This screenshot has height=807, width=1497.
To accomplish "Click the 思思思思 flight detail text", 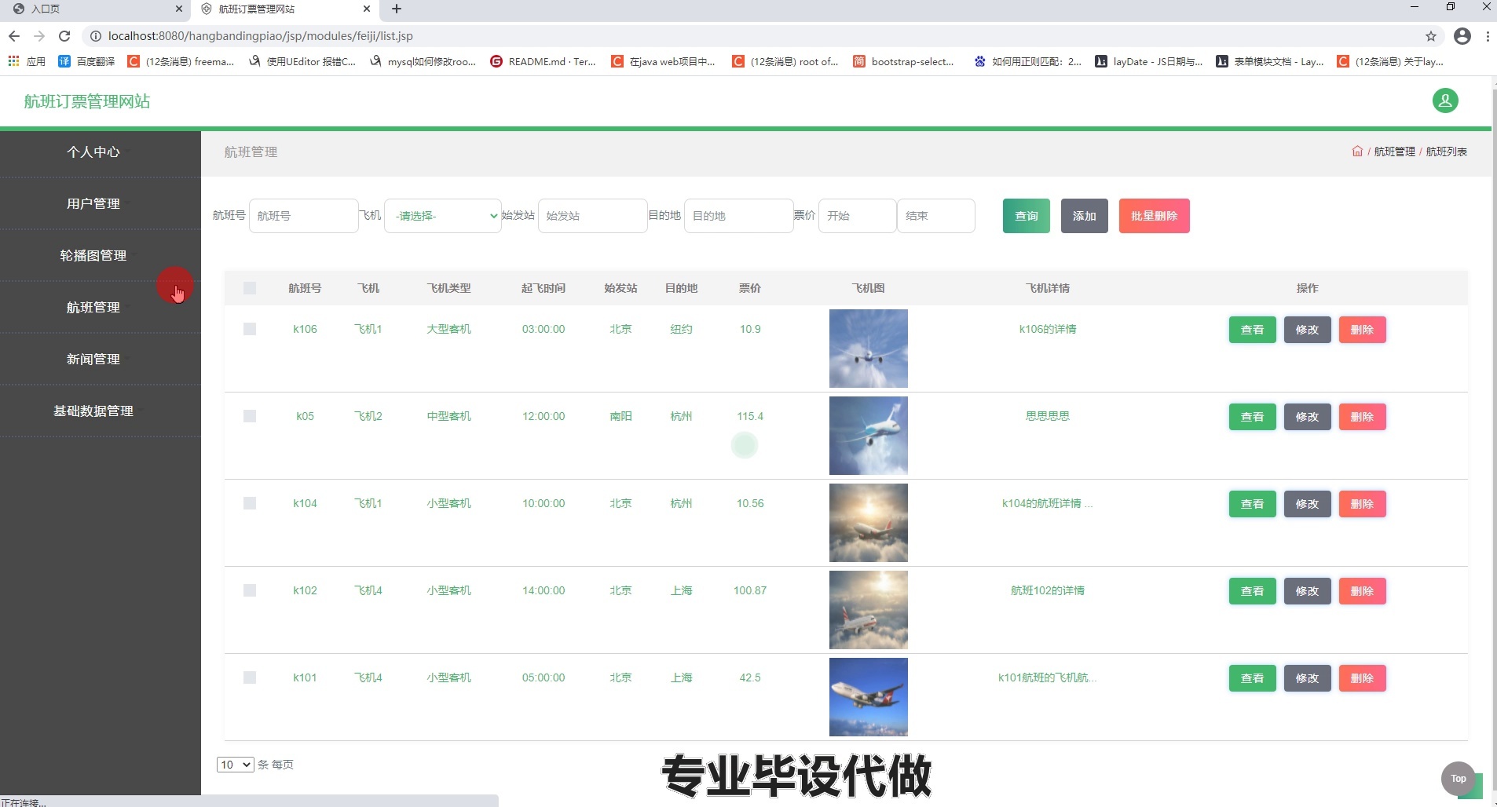I will (x=1048, y=416).
